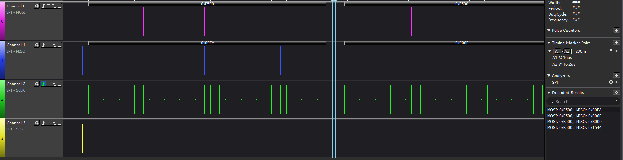Viewport: 623px width, 160px height.
Task: Add a new pulse counter
Action: pyautogui.click(x=616, y=30)
